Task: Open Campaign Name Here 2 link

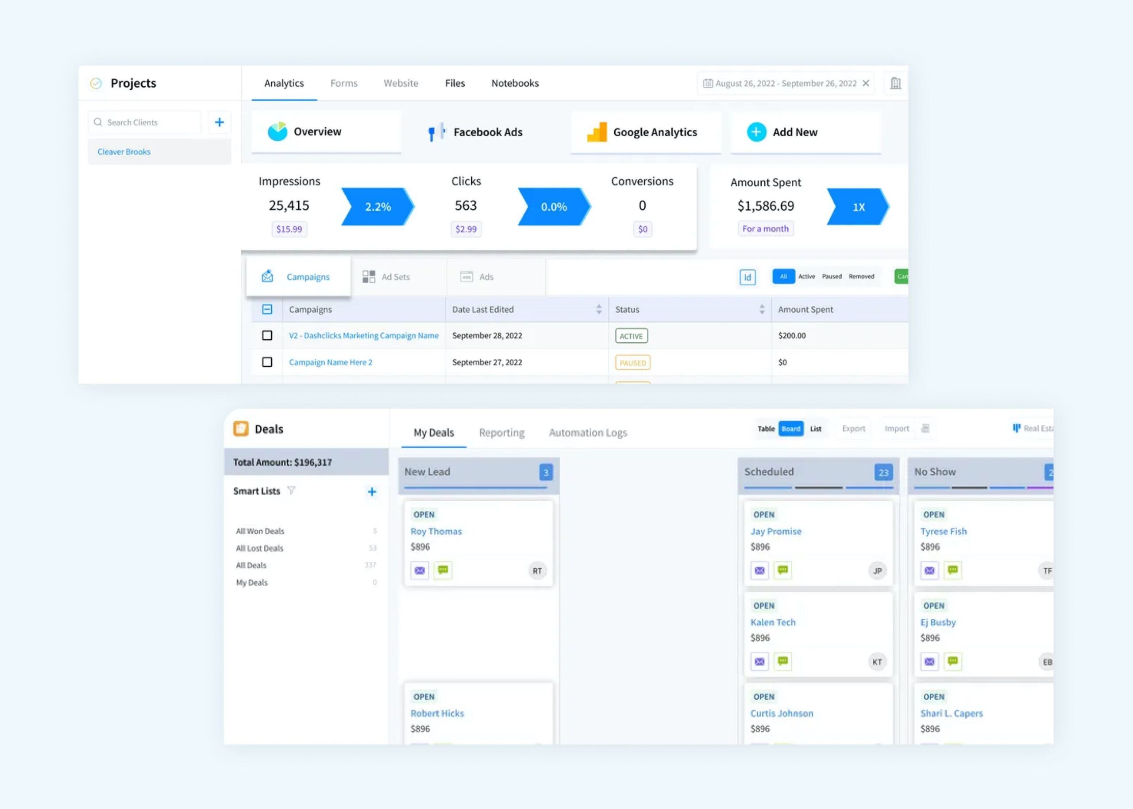Action: 331,362
